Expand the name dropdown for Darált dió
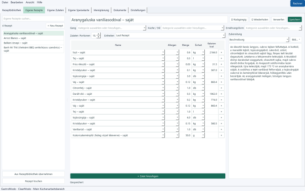The height and width of the screenshot is (191, 305). click(163, 94)
